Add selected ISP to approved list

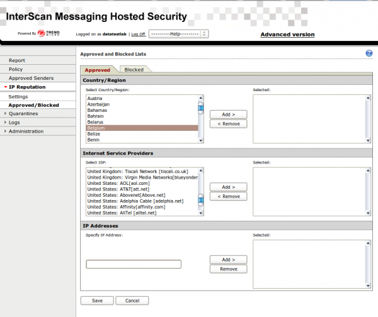[228, 187]
